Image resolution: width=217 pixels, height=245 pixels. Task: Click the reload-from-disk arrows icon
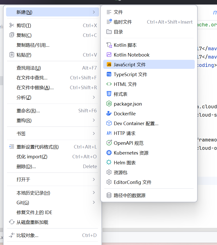(x=12, y=222)
